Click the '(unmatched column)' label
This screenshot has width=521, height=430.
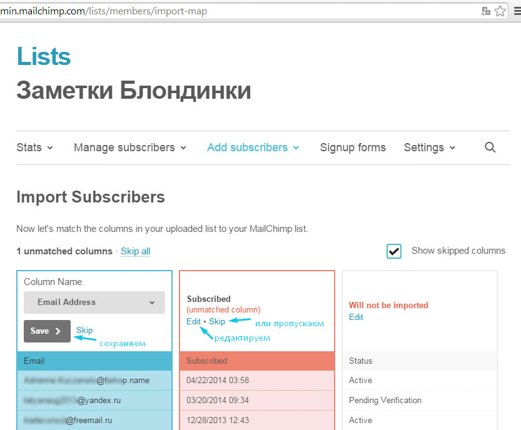click(223, 310)
